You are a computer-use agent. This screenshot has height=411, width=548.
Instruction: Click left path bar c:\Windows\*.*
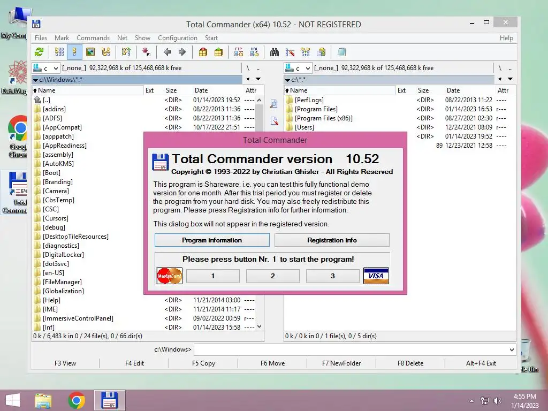137,80
